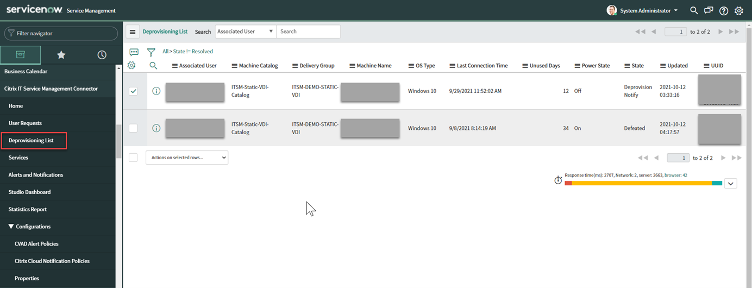Open global search magnifier in header

point(694,10)
